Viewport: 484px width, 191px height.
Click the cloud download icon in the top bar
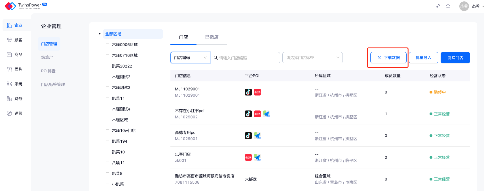(x=448, y=6)
